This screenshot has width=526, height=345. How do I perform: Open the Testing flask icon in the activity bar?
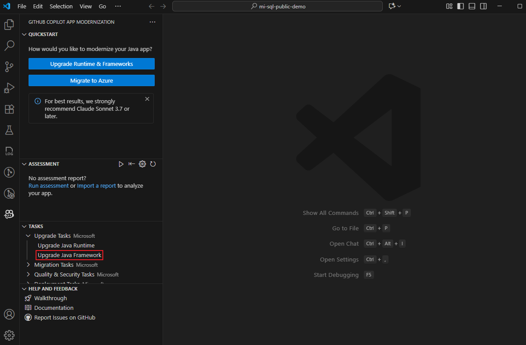[9, 130]
